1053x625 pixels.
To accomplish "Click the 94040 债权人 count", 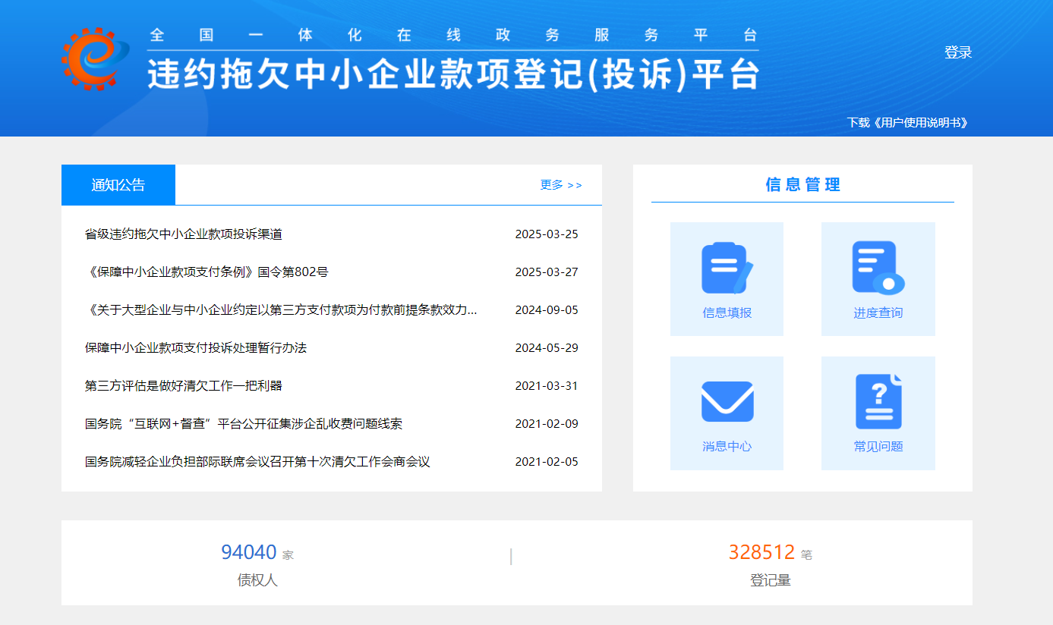I will pyautogui.click(x=248, y=552).
